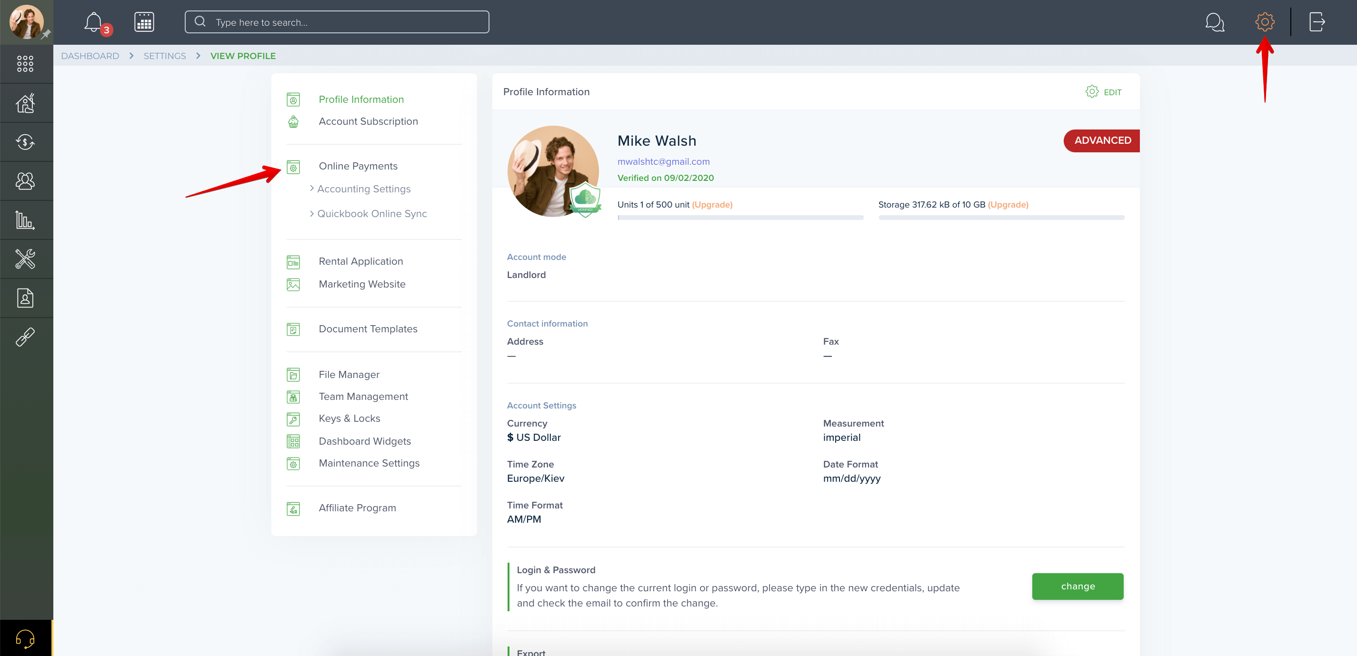Open Document Templates settings
1357x656 pixels.
tap(368, 328)
